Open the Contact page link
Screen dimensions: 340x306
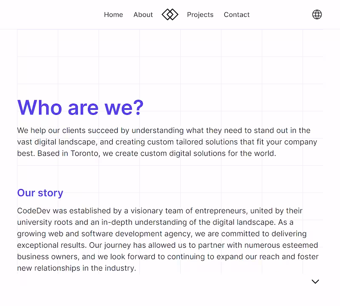237,14
